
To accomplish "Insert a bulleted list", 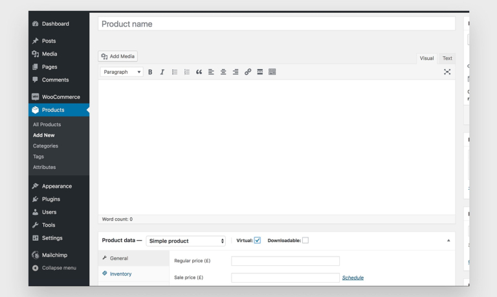I will click(x=175, y=72).
